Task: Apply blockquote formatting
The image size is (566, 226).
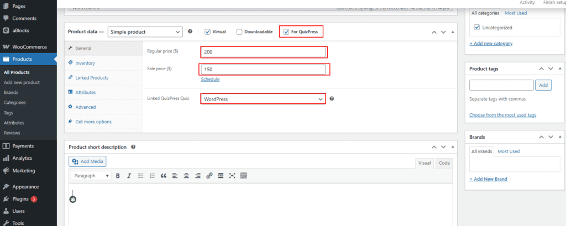Action: point(164,176)
